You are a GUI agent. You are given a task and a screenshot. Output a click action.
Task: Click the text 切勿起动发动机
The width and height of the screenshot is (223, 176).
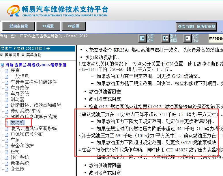(102, 57)
